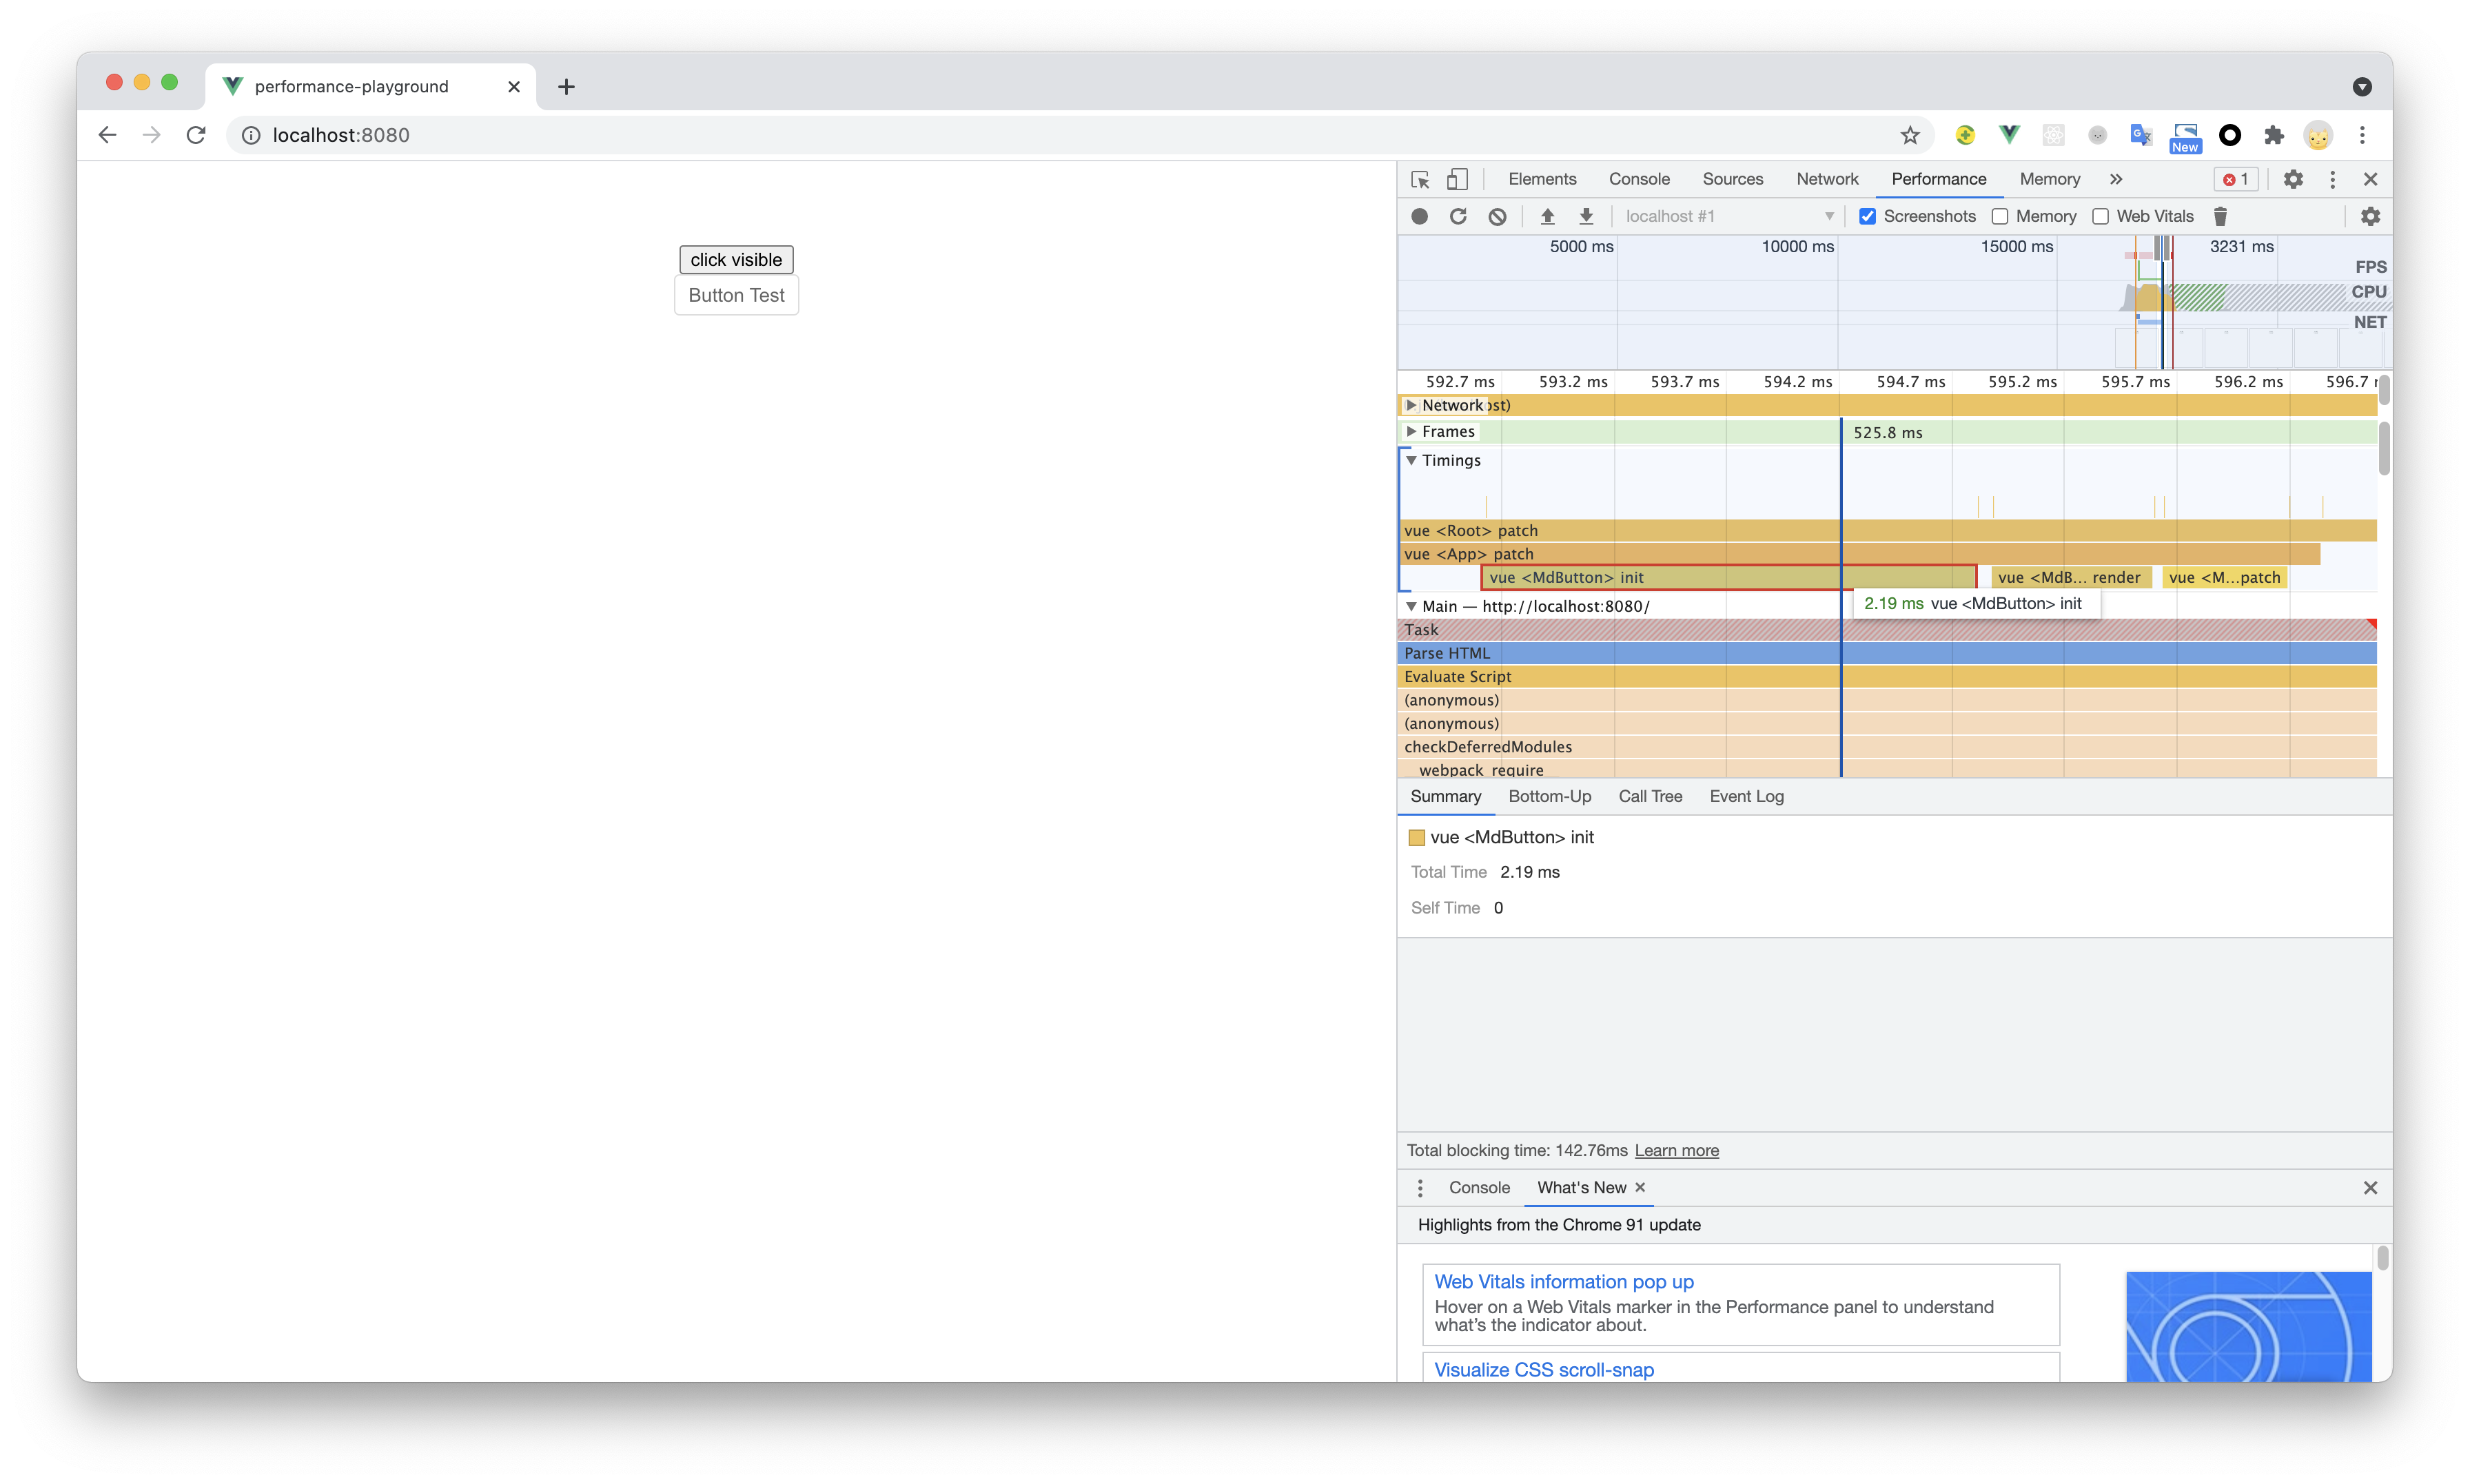Click the localhost:8080 address bar

[1080, 135]
